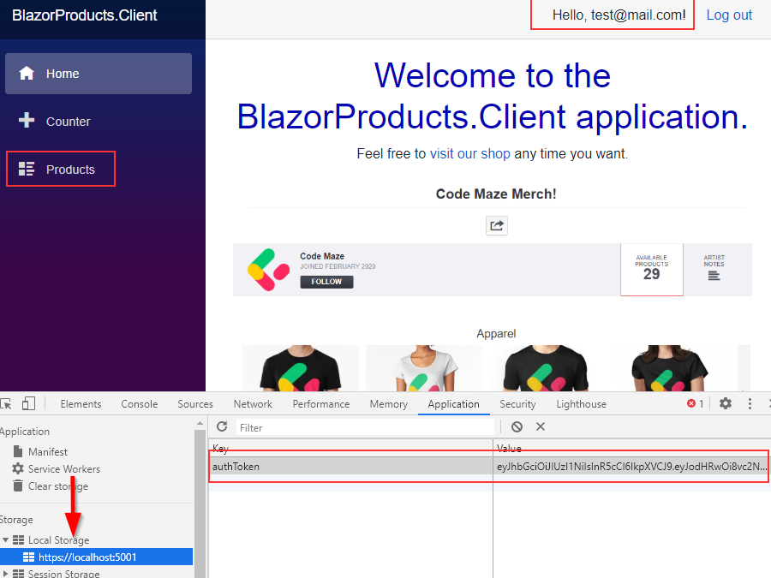This screenshot has height=578, width=771.
Task: Click the Log out link
Action: (729, 15)
